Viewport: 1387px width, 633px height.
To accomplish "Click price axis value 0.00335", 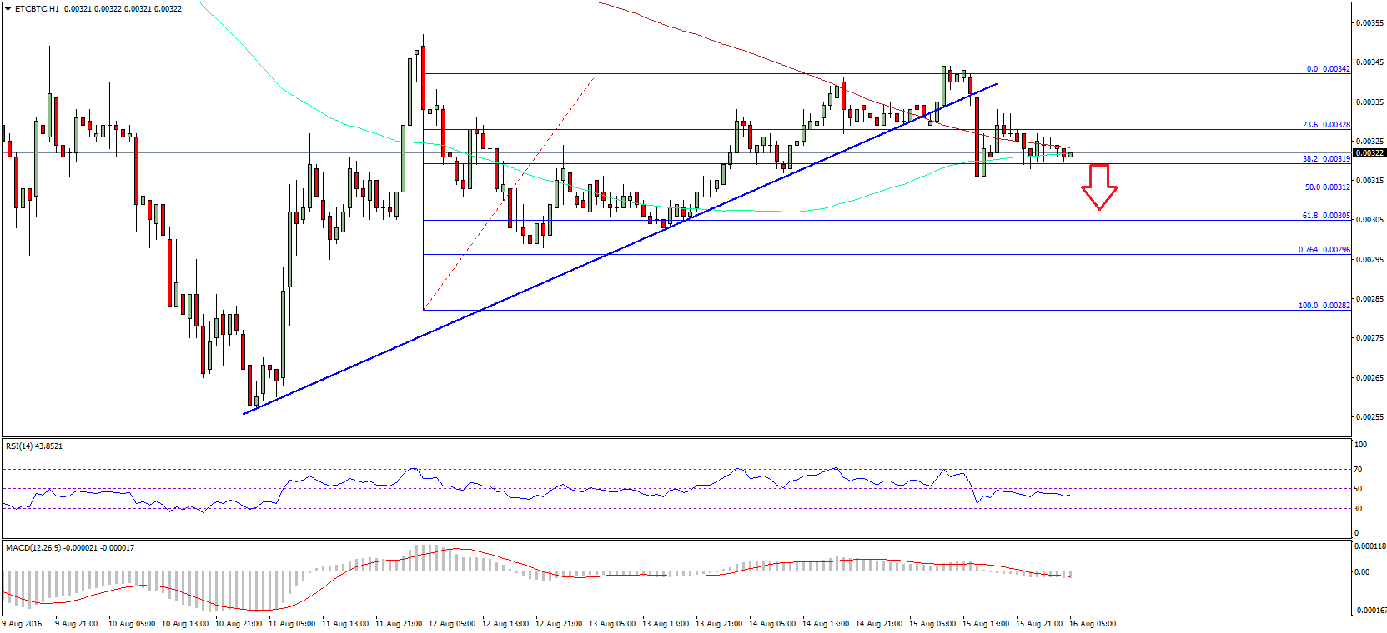I will click(1370, 102).
